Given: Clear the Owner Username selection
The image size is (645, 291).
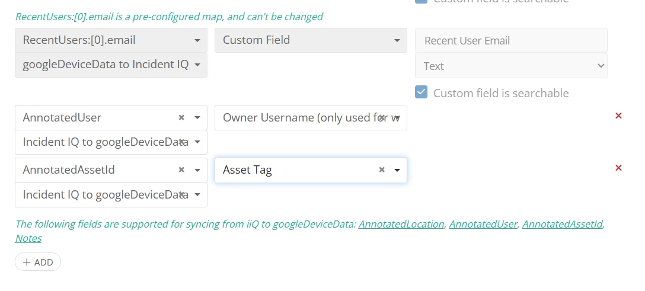Looking at the screenshot, I should pyautogui.click(x=382, y=117).
